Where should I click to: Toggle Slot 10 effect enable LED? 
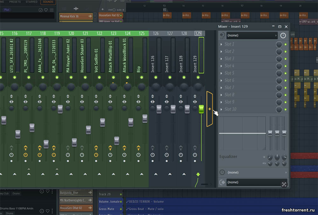[x=285, y=109]
